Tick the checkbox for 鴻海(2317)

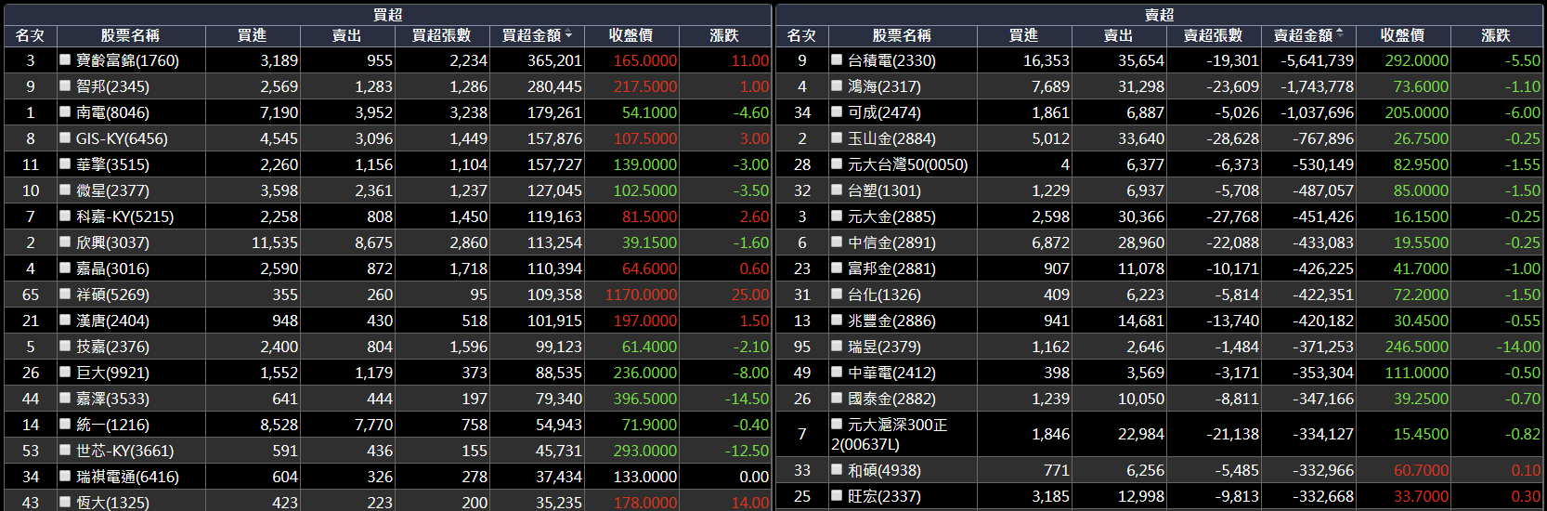coord(837,85)
